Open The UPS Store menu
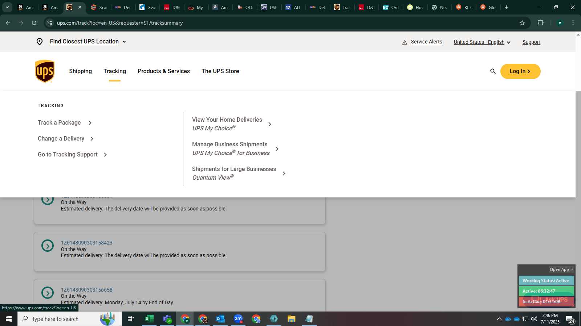The height and width of the screenshot is (326, 581). [x=220, y=71]
